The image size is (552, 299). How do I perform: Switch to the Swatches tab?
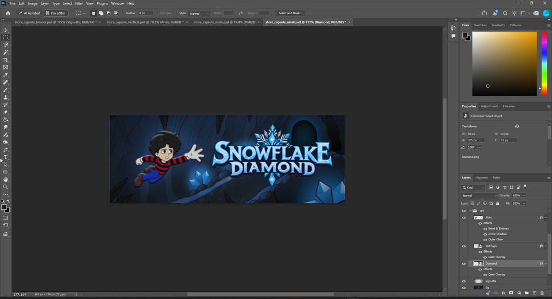point(480,25)
